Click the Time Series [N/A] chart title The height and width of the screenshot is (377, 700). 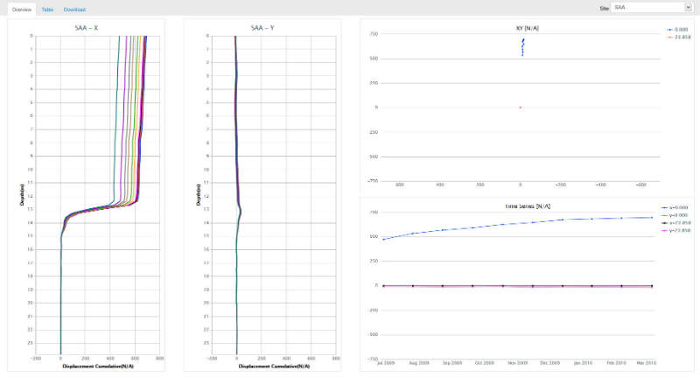[528, 206]
